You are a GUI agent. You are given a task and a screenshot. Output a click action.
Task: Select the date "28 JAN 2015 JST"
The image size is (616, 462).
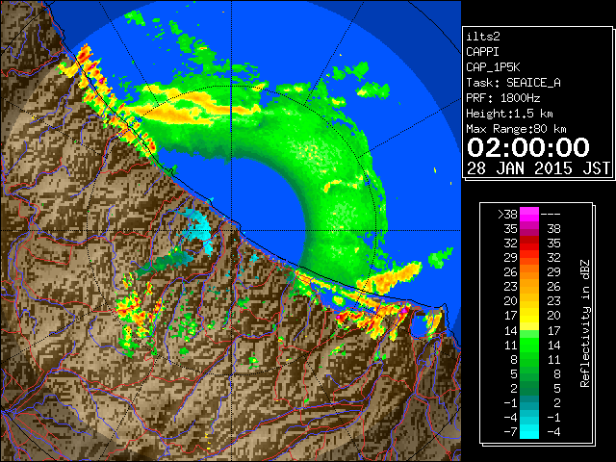539,168
